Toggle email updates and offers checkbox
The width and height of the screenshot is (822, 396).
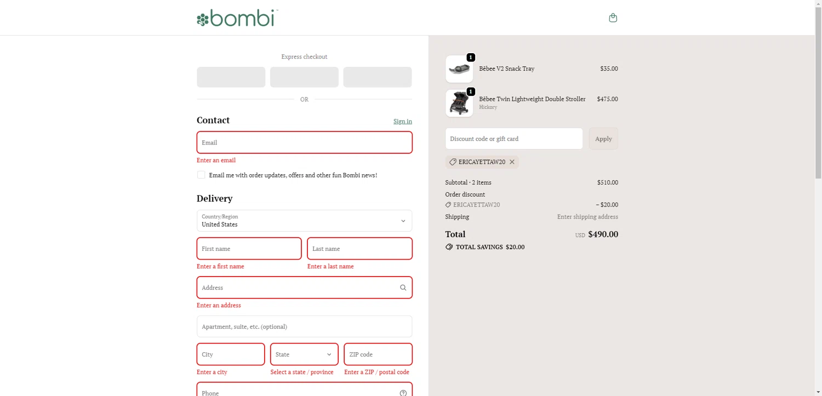point(201,175)
